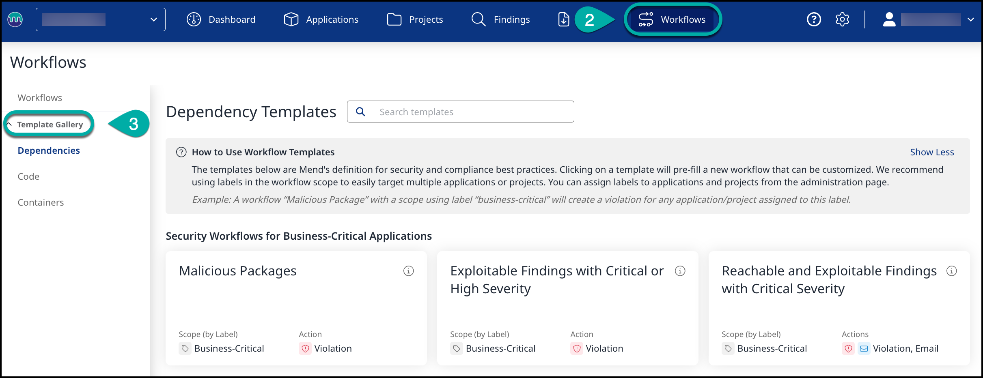Open Findings using the magnifier icon
This screenshot has width=983, height=378.
click(x=478, y=19)
